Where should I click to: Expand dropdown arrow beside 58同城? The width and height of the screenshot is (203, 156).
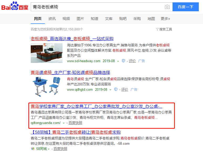49,149
